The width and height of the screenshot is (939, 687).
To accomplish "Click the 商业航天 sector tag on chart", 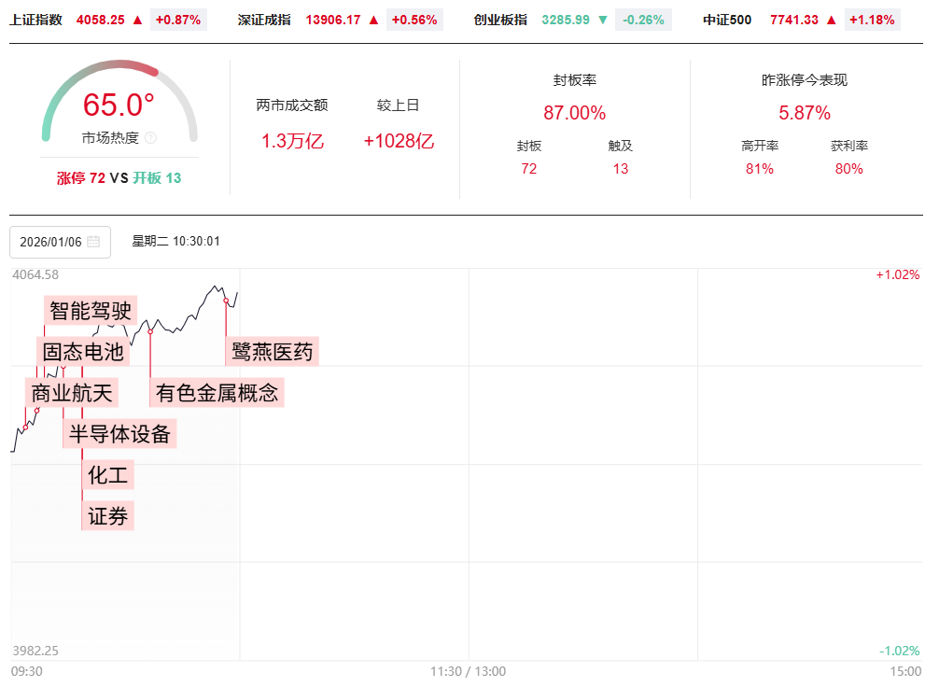I will (x=72, y=393).
